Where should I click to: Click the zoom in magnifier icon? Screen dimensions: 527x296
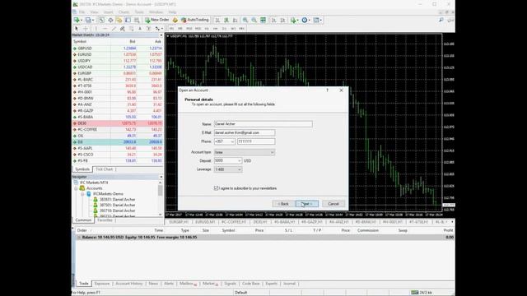pyautogui.click(x=245, y=20)
